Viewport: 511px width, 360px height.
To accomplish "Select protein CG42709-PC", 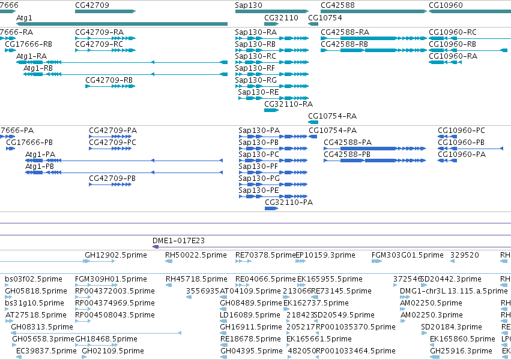I will tap(112, 143).
